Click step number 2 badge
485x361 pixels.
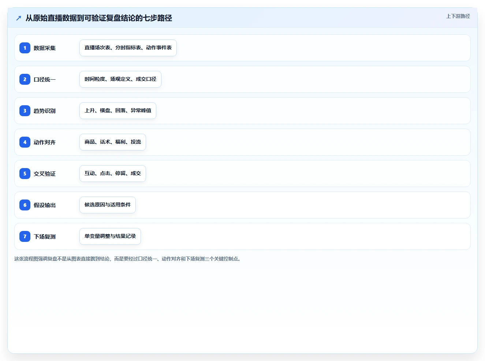click(x=25, y=79)
